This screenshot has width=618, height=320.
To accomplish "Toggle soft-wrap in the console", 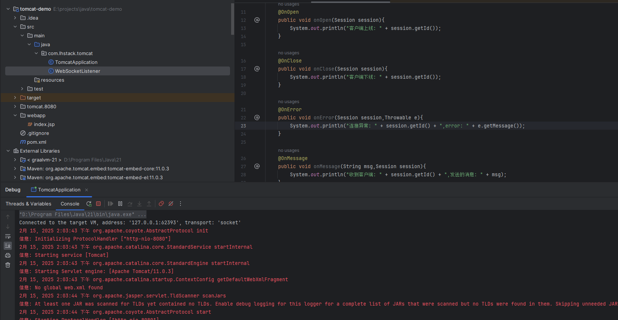I will point(8,236).
